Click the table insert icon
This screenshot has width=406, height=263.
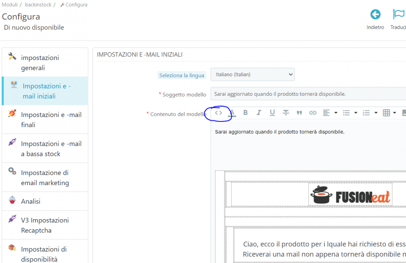coord(387,113)
